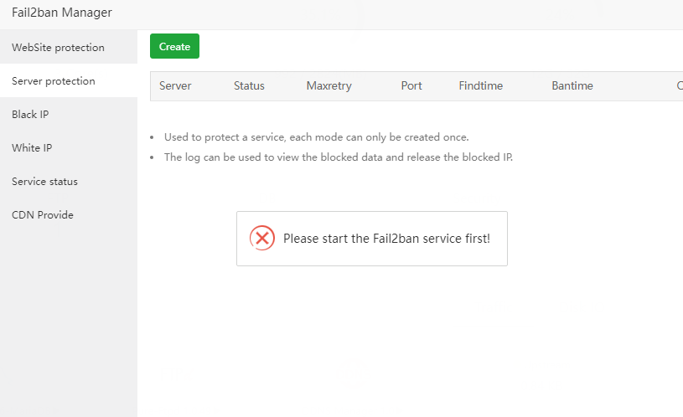Click the Findtime column header

(x=481, y=86)
